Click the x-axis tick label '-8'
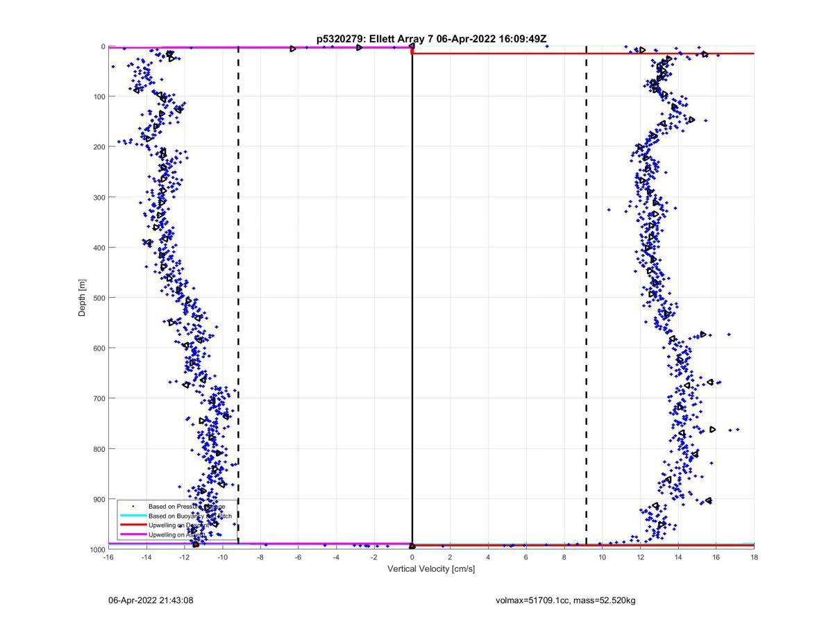 tap(260, 557)
